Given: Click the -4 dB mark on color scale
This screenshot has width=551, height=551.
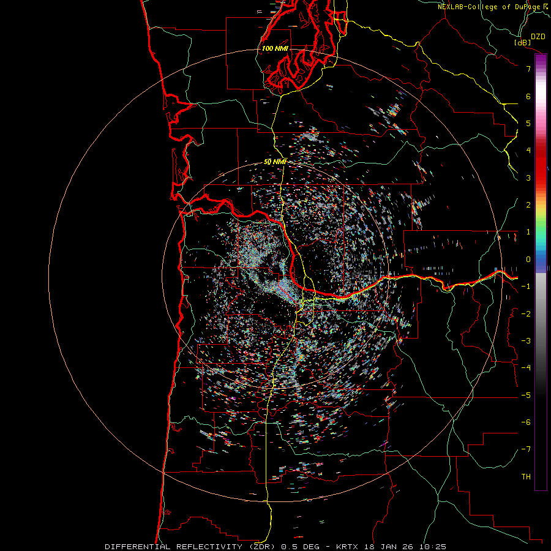Looking at the screenshot, I should click(x=526, y=368).
